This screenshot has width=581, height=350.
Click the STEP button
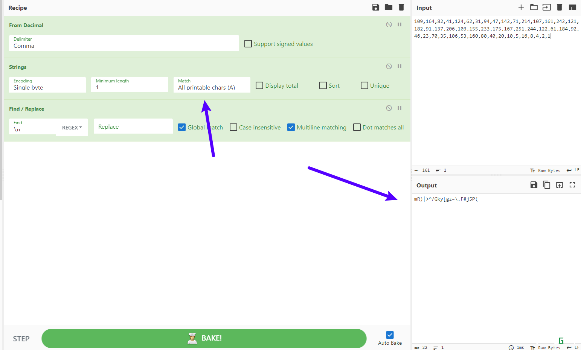pos(21,339)
